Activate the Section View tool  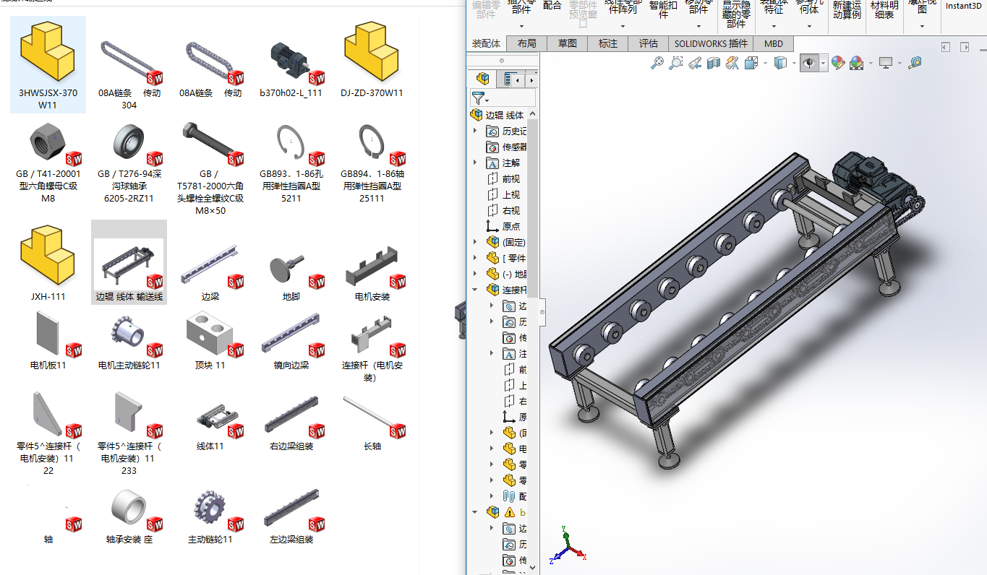pos(713,64)
